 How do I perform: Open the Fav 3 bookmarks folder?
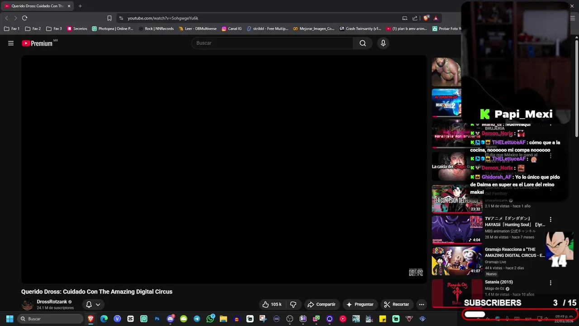[54, 29]
